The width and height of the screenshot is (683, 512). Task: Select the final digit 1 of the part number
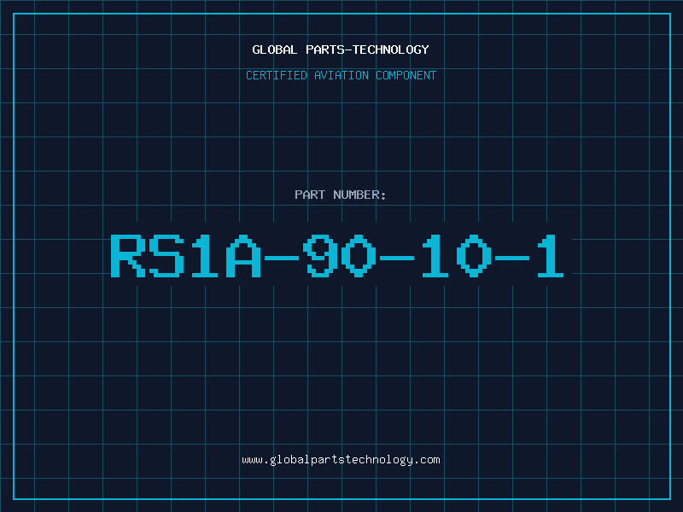(x=551, y=256)
